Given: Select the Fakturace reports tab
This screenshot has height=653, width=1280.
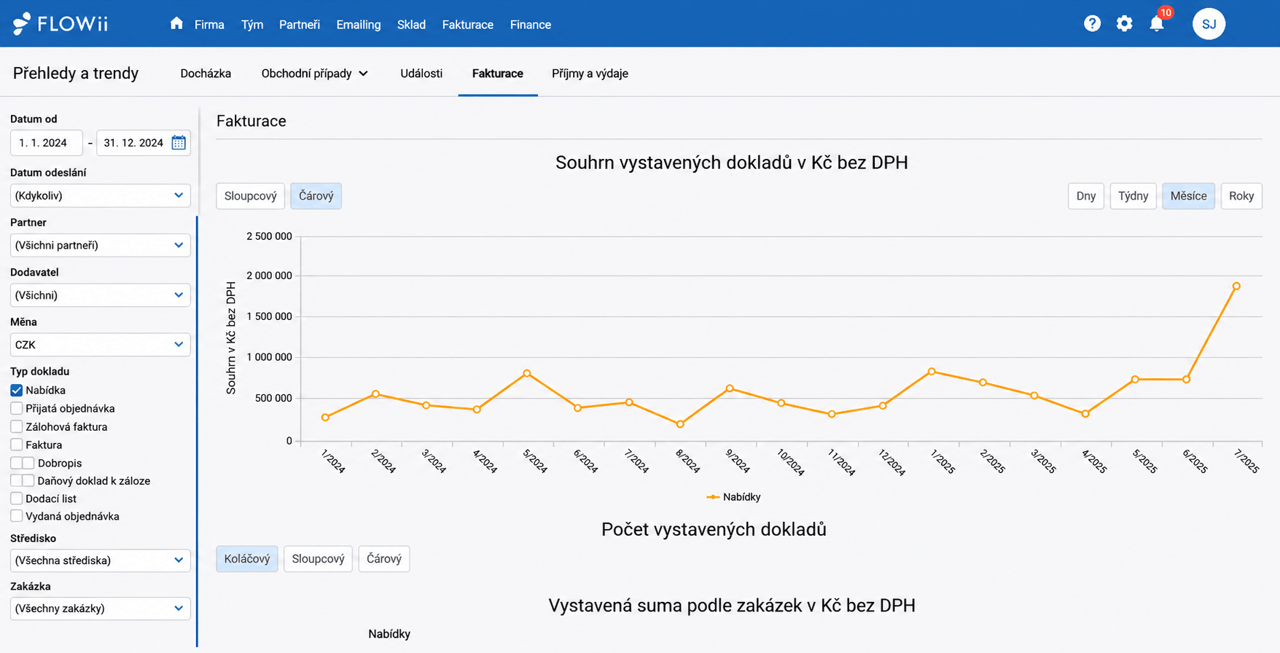Looking at the screenshot, I should [498, 74].
